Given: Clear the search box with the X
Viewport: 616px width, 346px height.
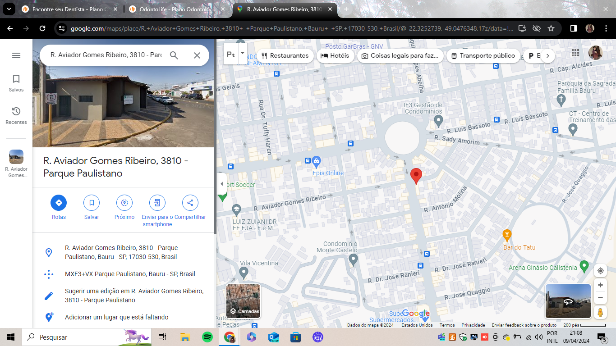Looking at the screenshot, I should [x=197, y=55].
